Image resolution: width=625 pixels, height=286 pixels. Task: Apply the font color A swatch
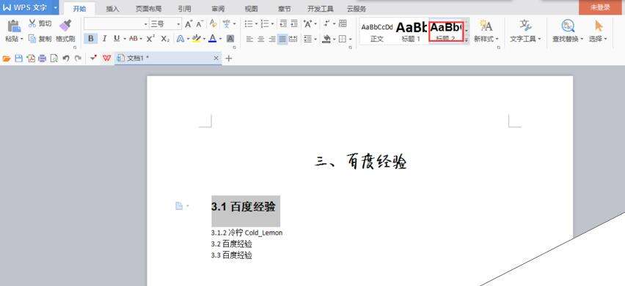point(213,39)
